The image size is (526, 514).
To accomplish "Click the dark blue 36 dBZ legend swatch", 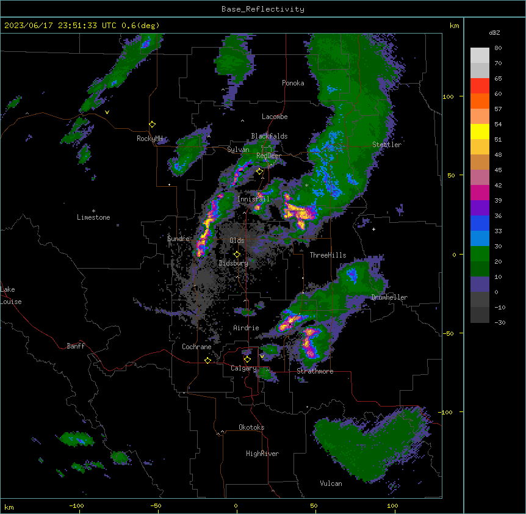I will click(480, 223).
